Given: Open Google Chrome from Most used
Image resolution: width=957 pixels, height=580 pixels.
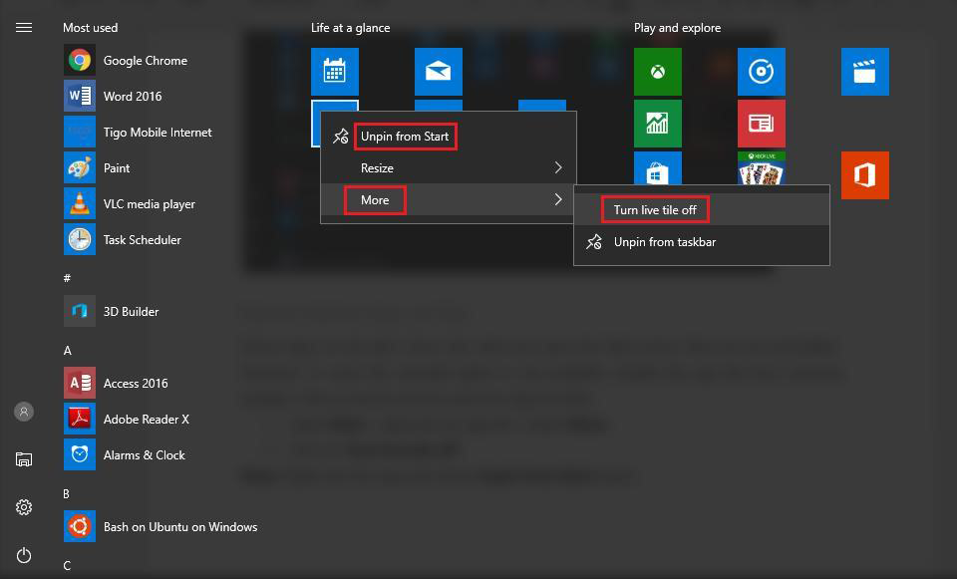Looking at the screenshot, I should [126, 61].
